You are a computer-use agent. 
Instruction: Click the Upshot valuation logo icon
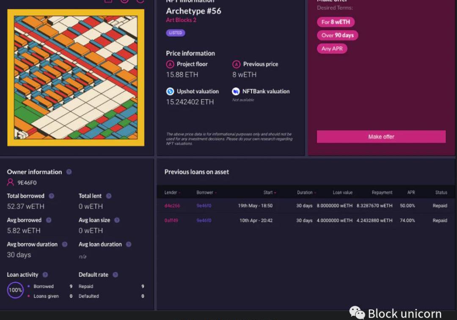click(x=170, y=91)
